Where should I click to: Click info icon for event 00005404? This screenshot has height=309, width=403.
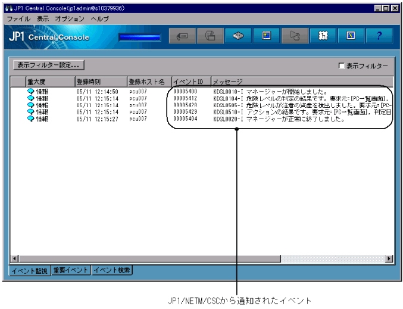point(30,118)
